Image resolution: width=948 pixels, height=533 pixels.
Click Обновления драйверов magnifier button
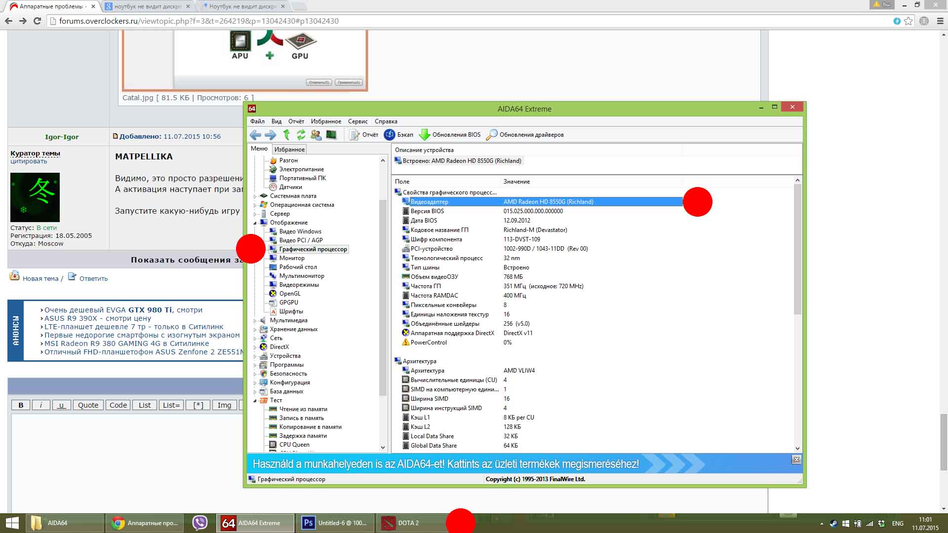[525, 135]
